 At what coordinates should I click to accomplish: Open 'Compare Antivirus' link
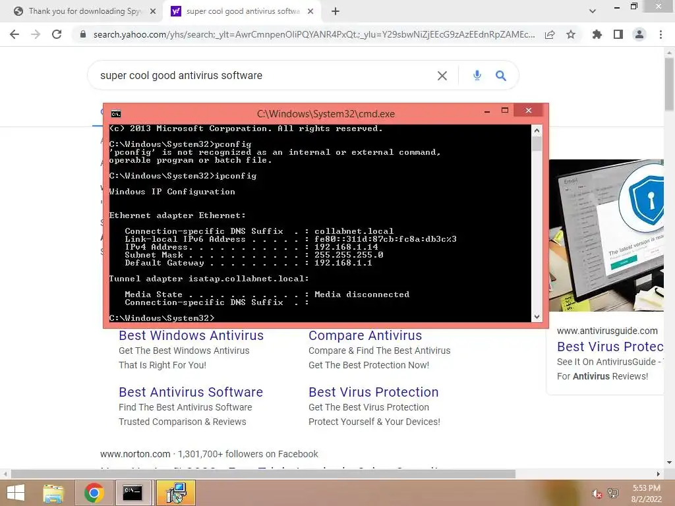click(365, 335)
